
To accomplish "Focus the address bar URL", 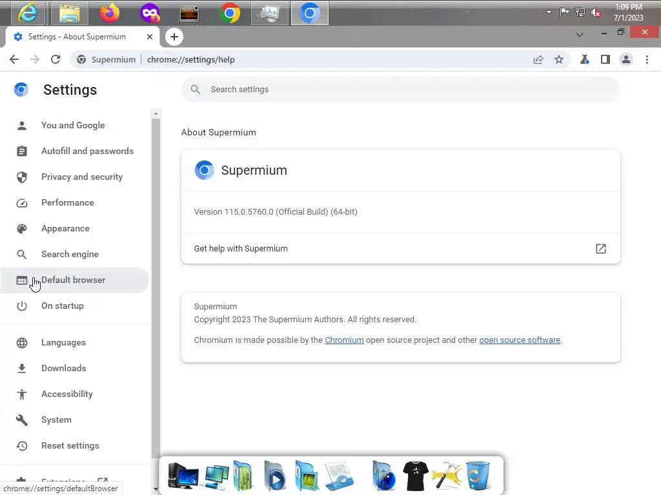I will tap(191, 59).
